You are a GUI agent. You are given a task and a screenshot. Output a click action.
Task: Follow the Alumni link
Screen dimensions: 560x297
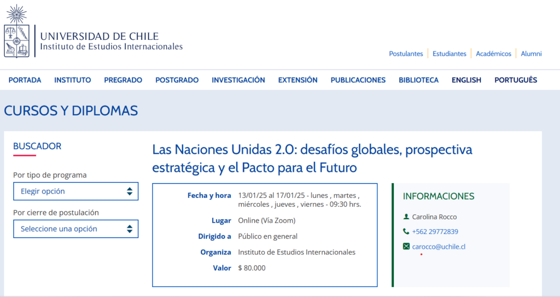(531, 54)
